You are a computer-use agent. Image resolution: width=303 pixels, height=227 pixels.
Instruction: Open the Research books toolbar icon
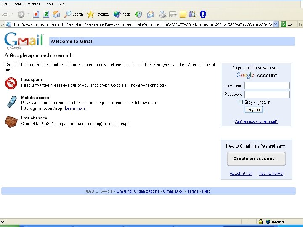pos(192,14)
